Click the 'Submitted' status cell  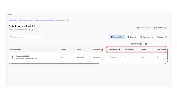tap(80, 57)
